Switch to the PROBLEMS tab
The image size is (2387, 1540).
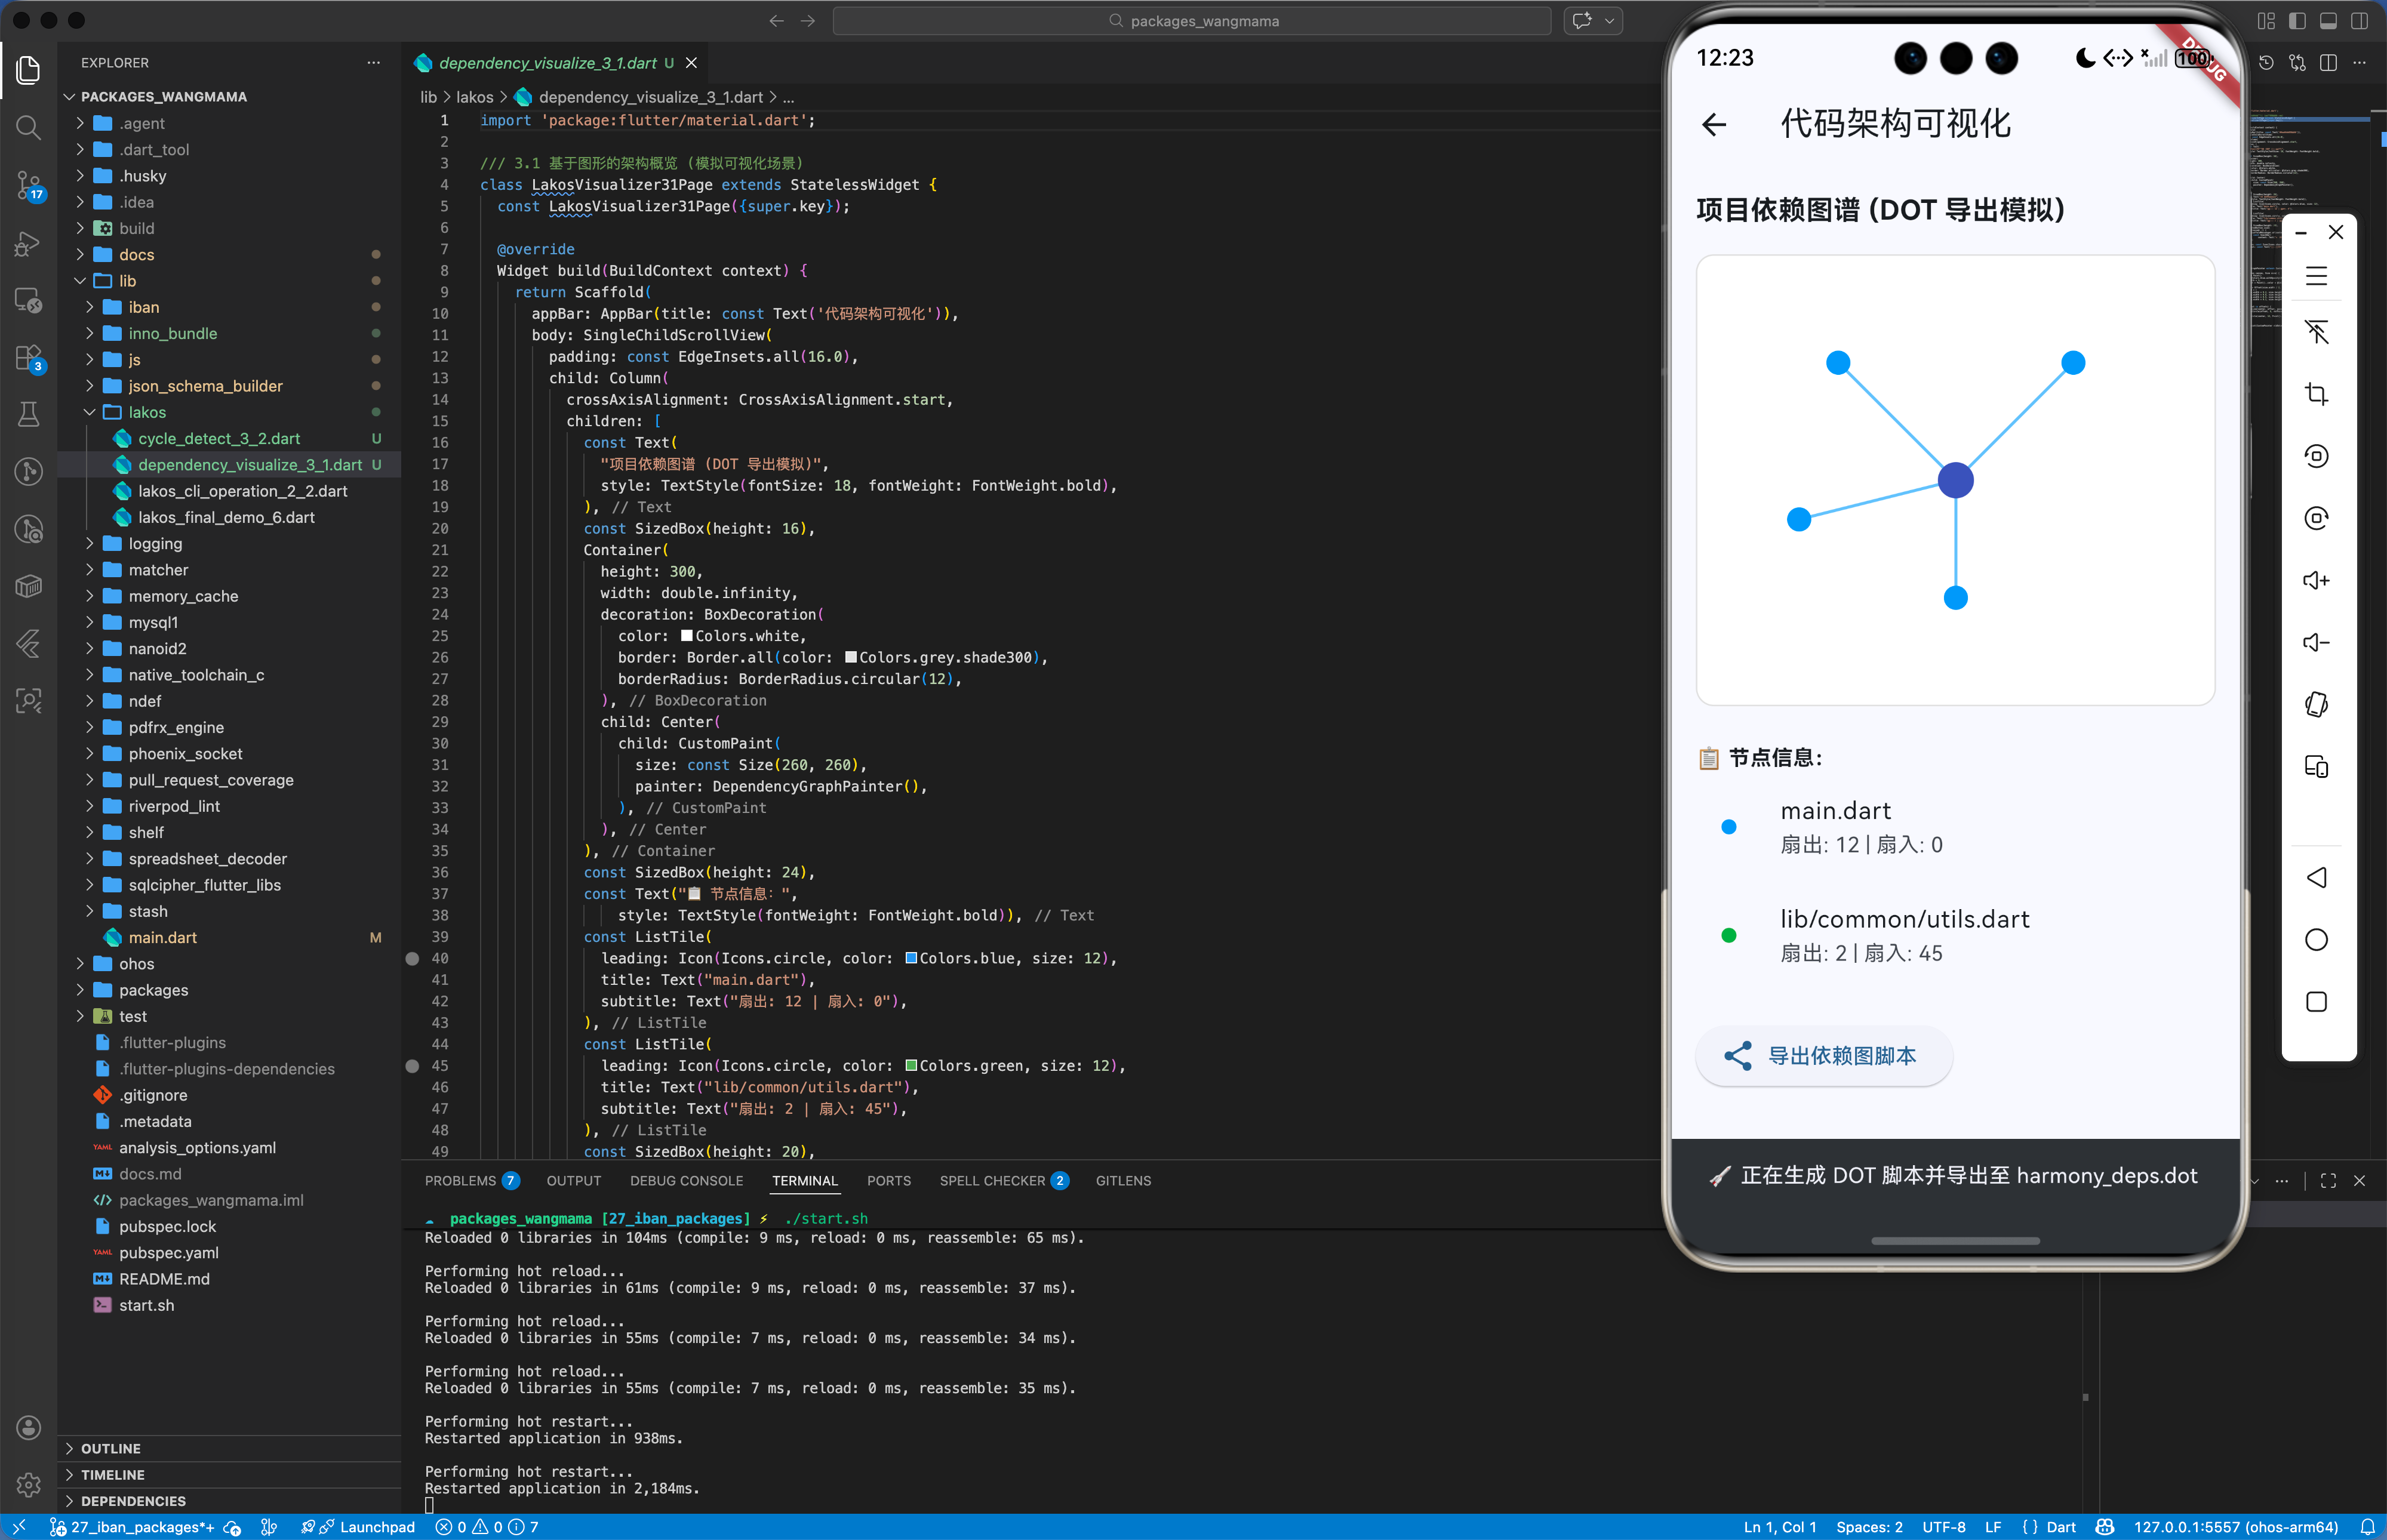[460, 1181]
